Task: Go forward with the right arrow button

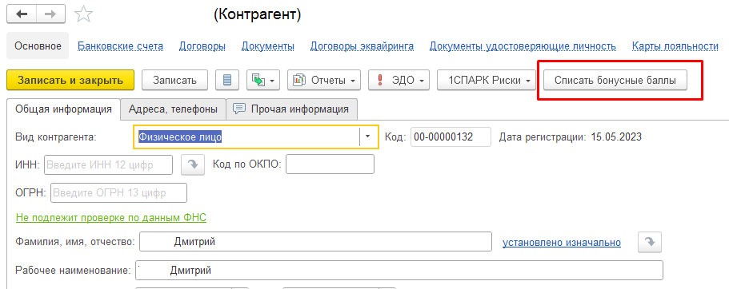Action: click(50, 14)
